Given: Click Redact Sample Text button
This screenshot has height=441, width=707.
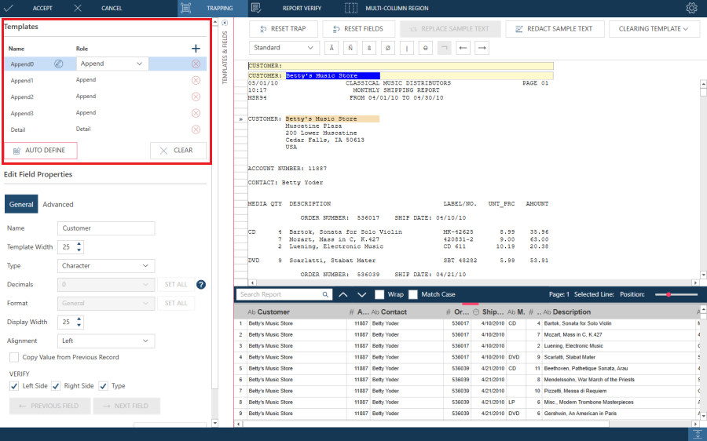Looking at the screenshot, I should click(555, 29).
